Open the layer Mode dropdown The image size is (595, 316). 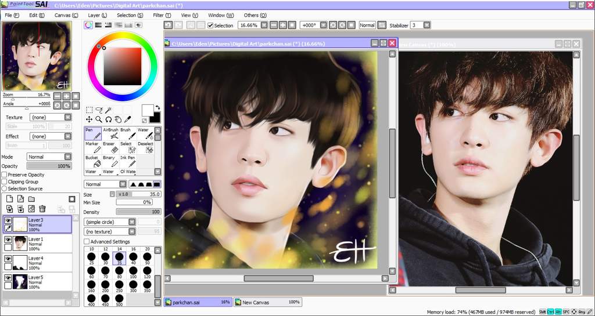pyautogui.click(x=49, y=157)
